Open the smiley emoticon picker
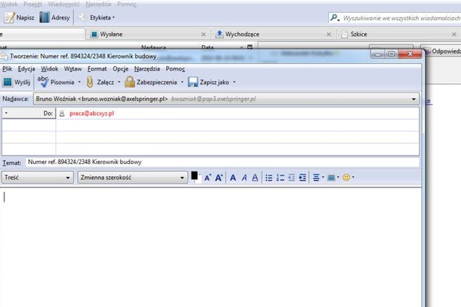This screenshot has height=307, width=461. pyautogui.click(x=347, y=178)
